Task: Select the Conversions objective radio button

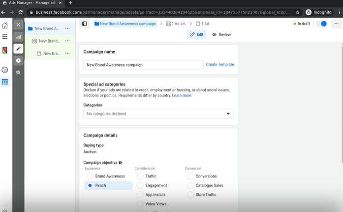Action: tap(190, 176)
